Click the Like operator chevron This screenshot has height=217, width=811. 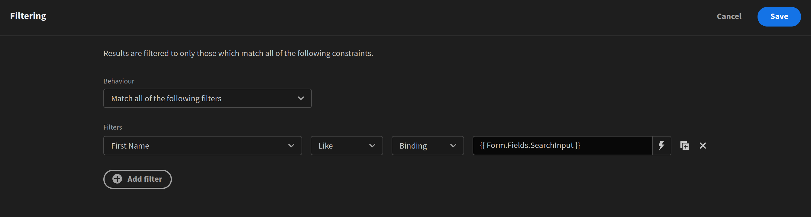pos(372,145)
